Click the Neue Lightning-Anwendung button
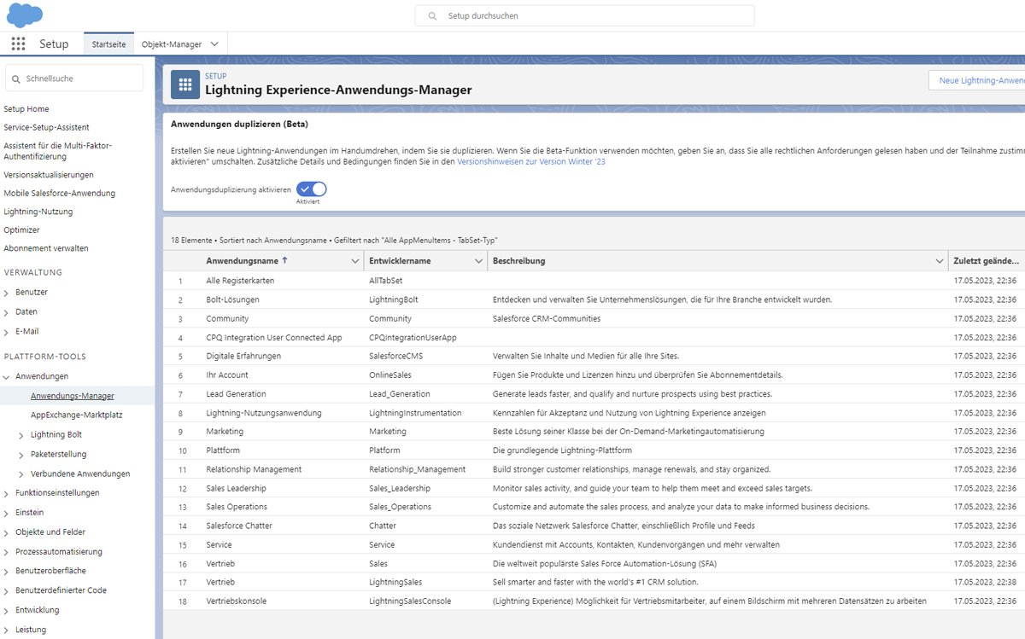 click(978, 80)
